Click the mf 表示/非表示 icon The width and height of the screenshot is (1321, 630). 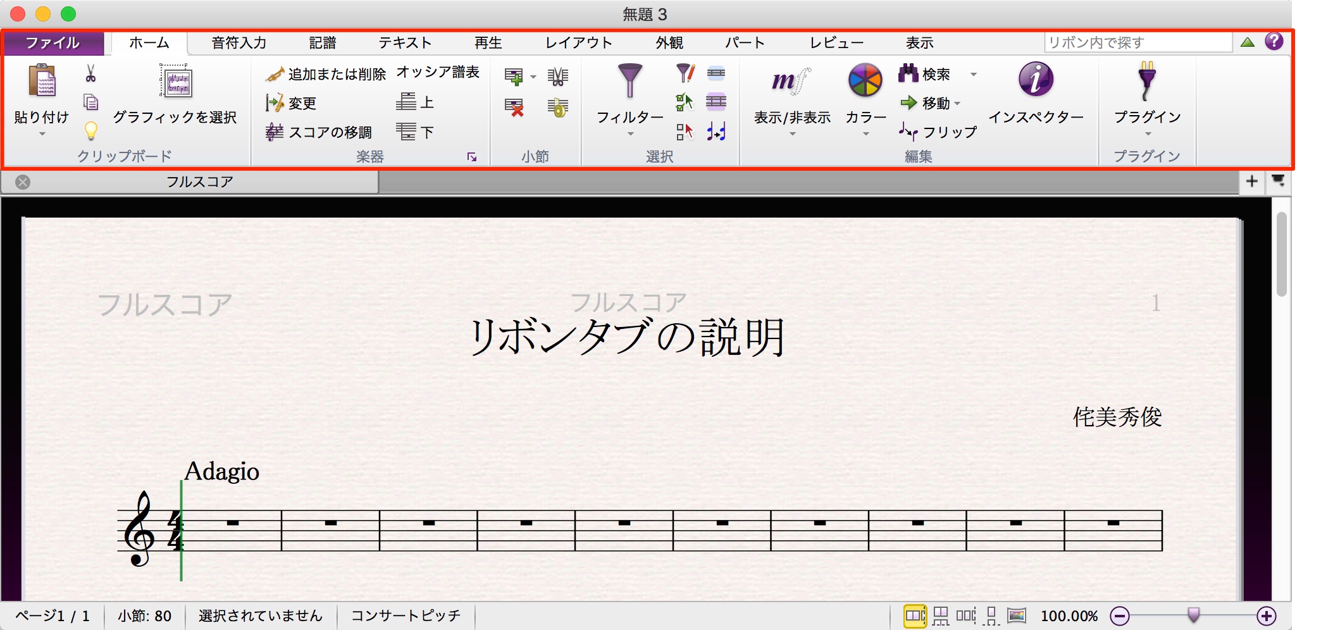click(791, 80)
